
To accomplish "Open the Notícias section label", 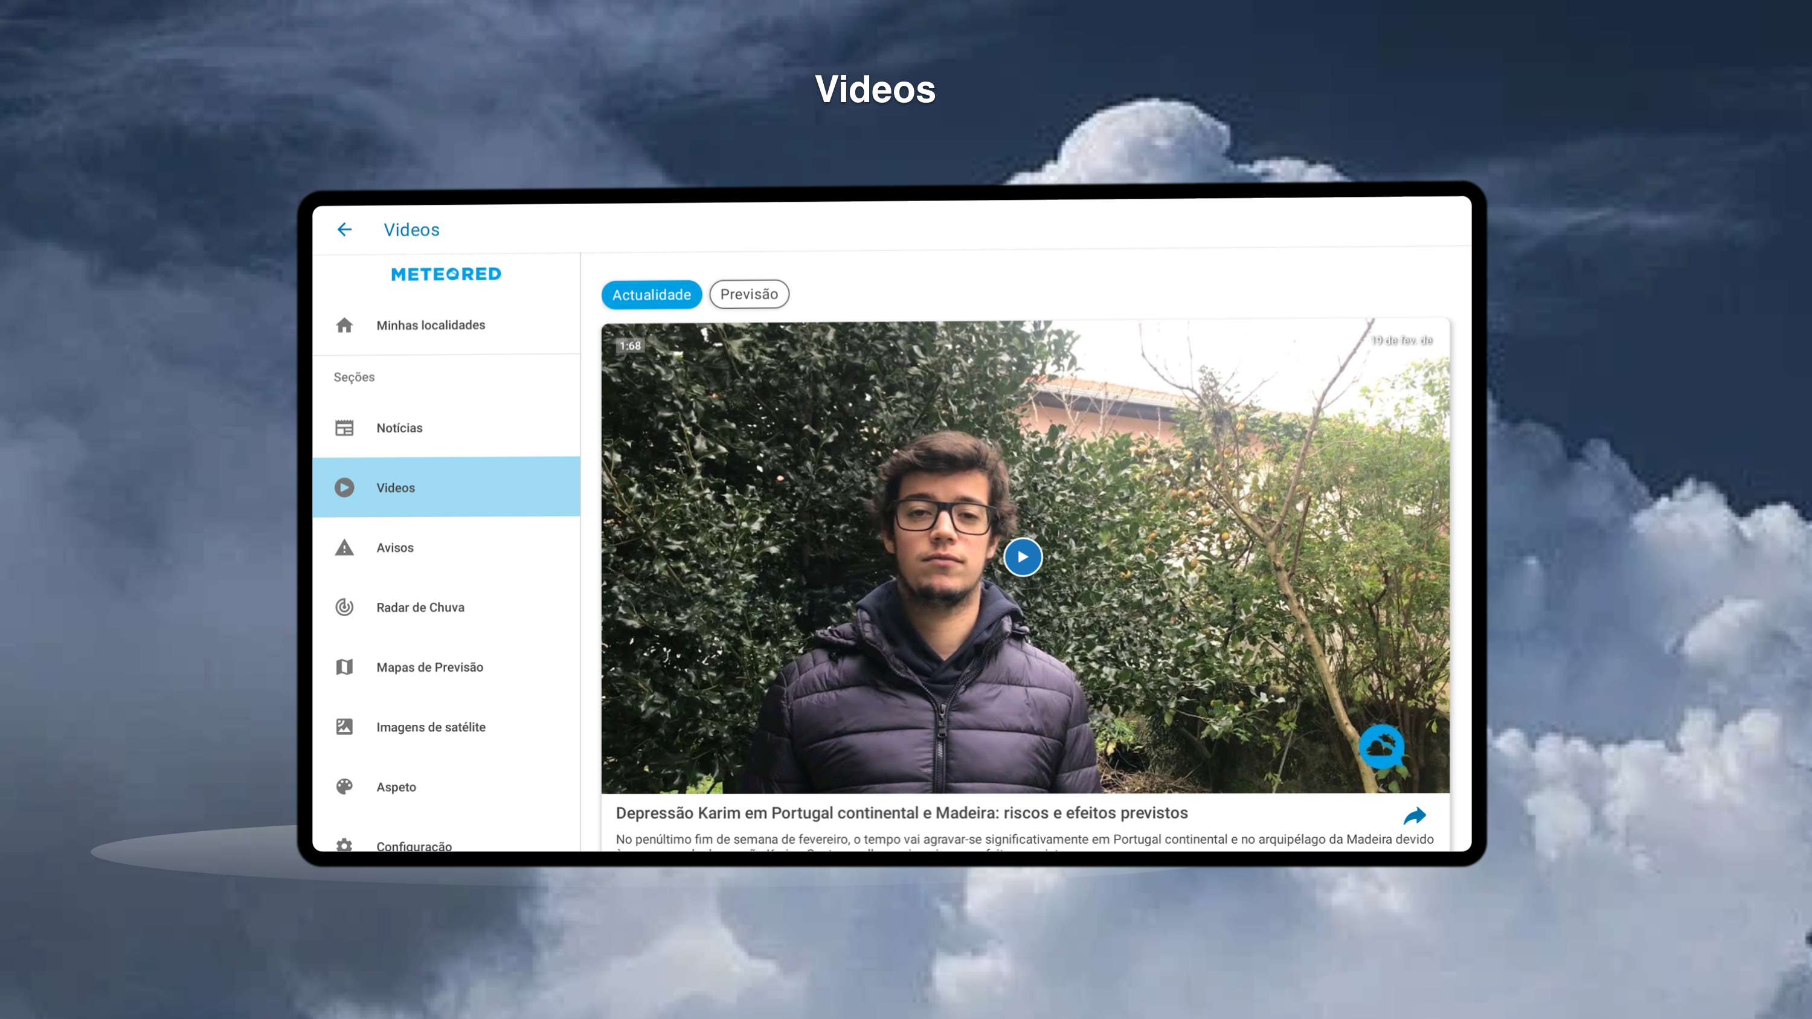I will pyautogui.click(x=399, y=428).
